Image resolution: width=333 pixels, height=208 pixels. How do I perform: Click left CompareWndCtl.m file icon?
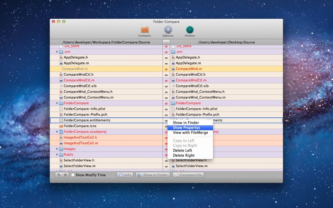click(61, 80)
